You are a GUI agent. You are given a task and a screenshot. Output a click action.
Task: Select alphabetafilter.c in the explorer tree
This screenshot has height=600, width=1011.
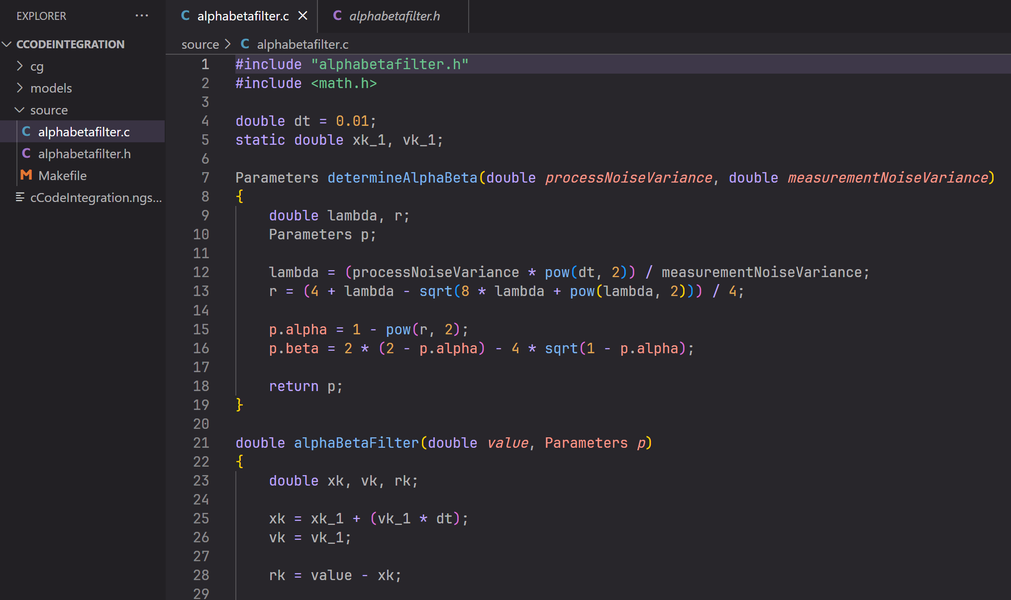tap(84, 132)
